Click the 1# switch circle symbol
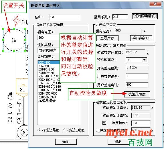Image resolution: width=164 pixels, height=149 pixels. click(14, 40)
